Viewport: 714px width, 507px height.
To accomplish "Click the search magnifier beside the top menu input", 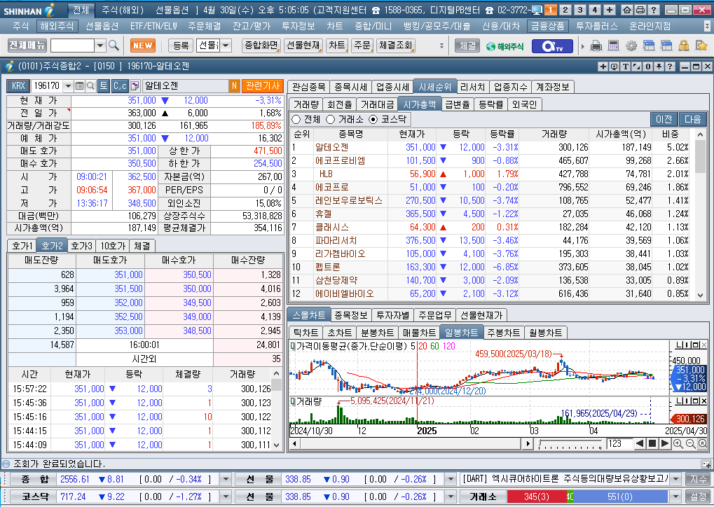I will (x=114, y=45).
